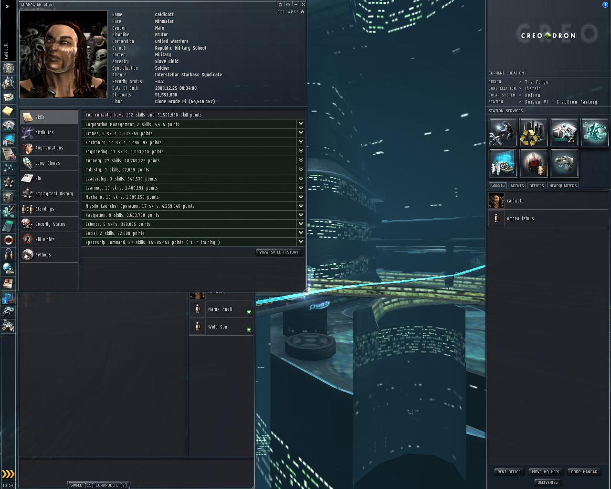Pin the Character Sheet window
This screenshot has width=611, height=489.
pos(288,4)
